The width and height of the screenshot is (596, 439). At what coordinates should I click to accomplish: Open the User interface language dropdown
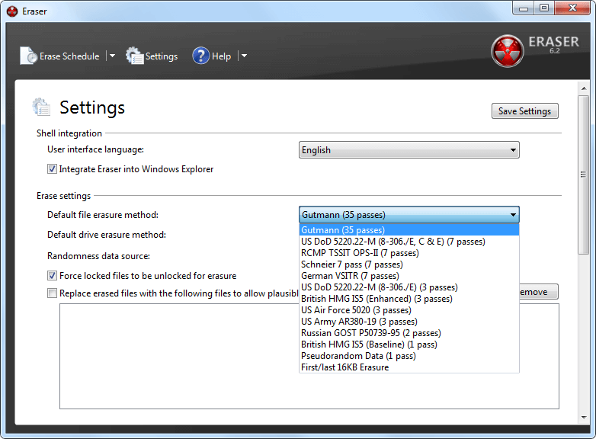409,150
